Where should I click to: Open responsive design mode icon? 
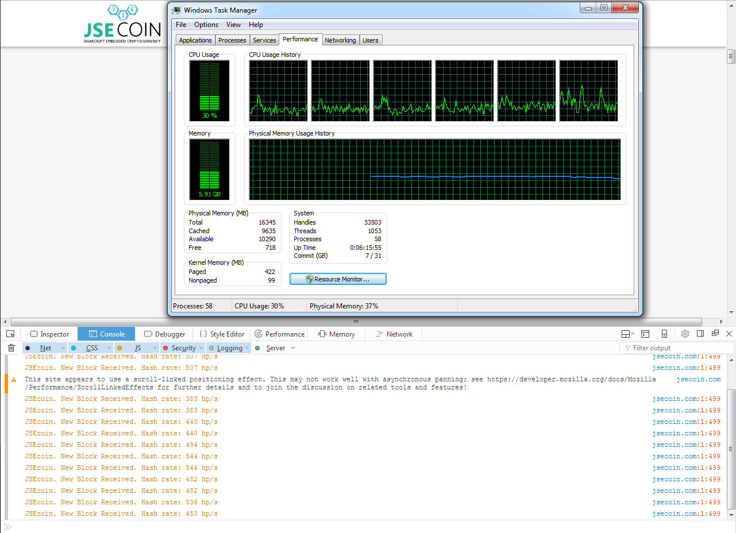[x=664, y=334]
